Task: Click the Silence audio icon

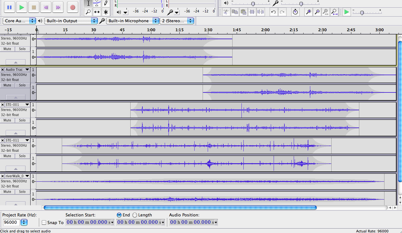Action: pyautogui.click(x=261, y=12)
